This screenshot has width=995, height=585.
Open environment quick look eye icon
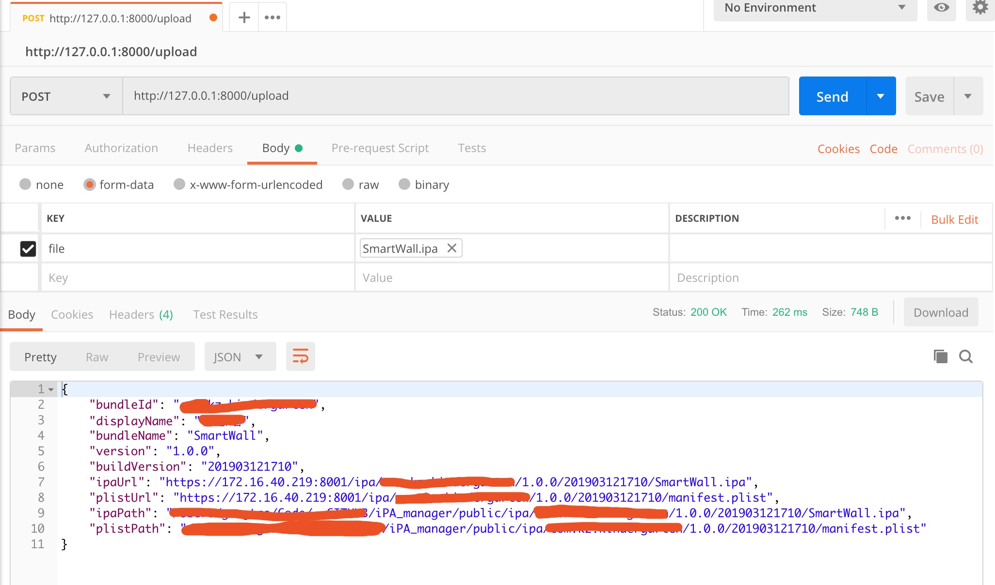click(x=941, y=8)
